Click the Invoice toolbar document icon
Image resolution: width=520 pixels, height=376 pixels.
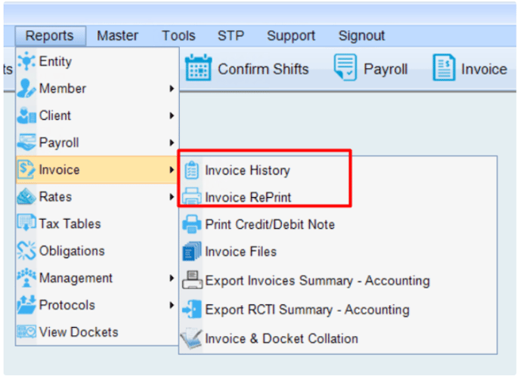click(x=444, y=68)
